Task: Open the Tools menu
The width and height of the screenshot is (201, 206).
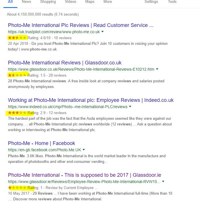Action: pyautogui.click(x=172, y=2)
